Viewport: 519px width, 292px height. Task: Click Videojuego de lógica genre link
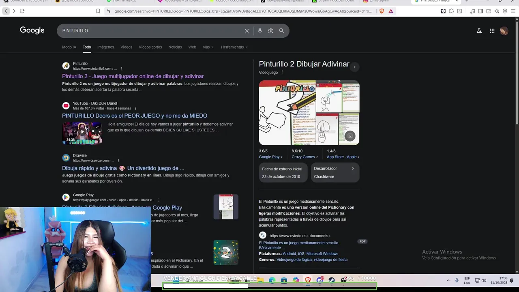click(x=294, y=260)
